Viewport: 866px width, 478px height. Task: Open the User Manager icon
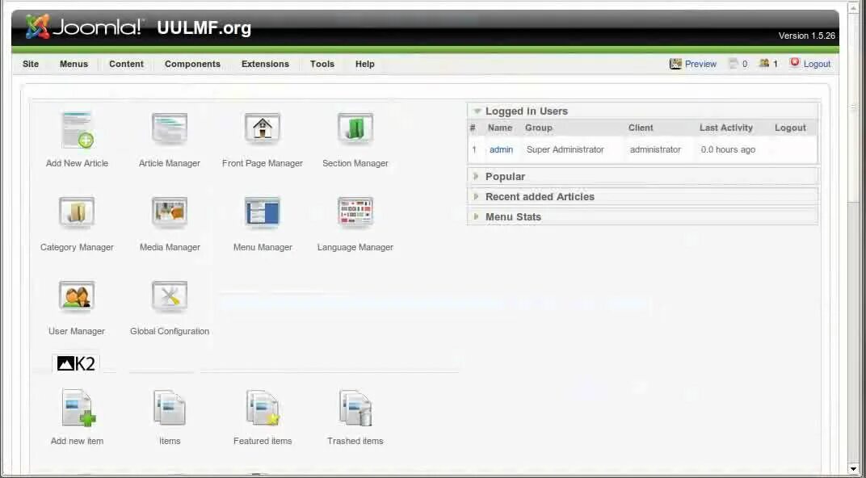(77, 296)
